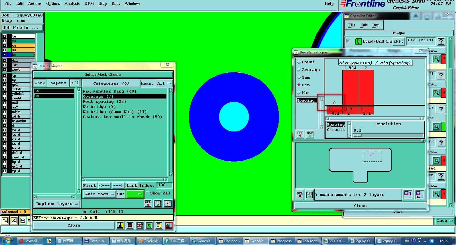
Task: Click the Categories (6) button
Action: click(111, 83)
